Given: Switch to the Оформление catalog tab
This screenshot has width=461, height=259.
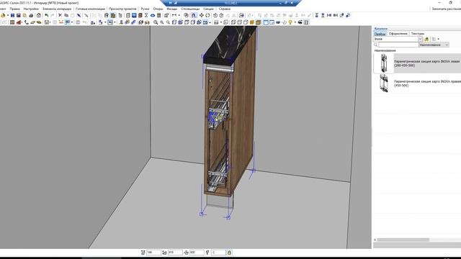Looking at the screenshot, I should 398,34.
